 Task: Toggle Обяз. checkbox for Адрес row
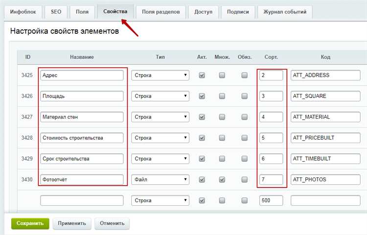[244, 75]
